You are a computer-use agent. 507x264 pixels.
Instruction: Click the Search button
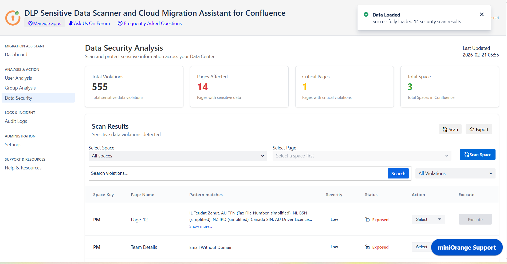(x=398, y=173)
